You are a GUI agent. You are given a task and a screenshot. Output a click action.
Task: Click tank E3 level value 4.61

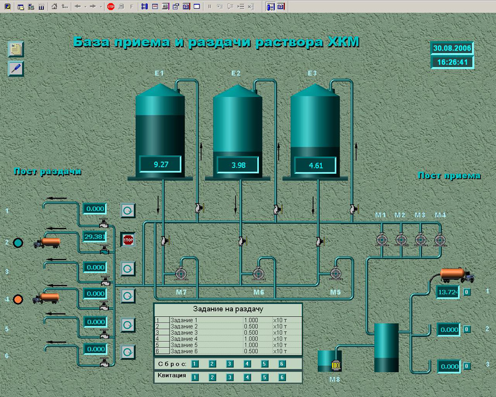(315, 166)
